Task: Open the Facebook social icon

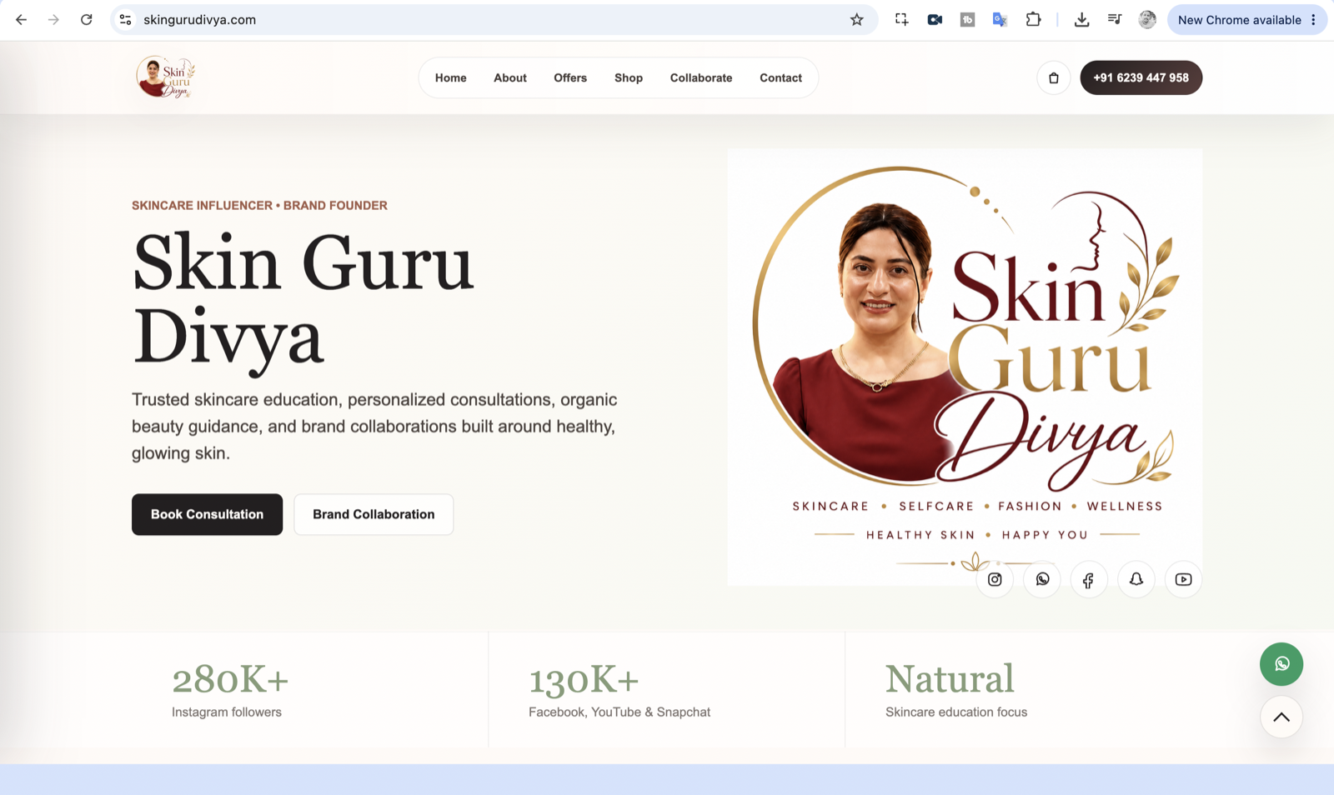Action: pyautogui.click(x=1089, y=579)
